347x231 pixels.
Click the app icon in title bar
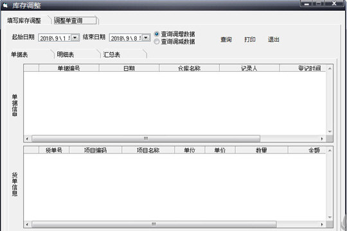pos(5,5)
